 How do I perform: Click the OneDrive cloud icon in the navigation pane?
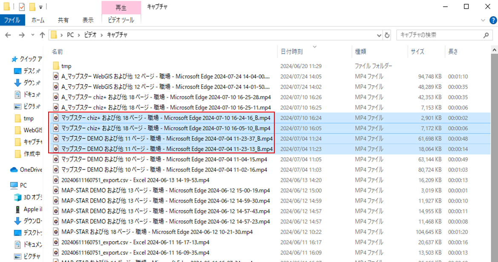(14, 170)
